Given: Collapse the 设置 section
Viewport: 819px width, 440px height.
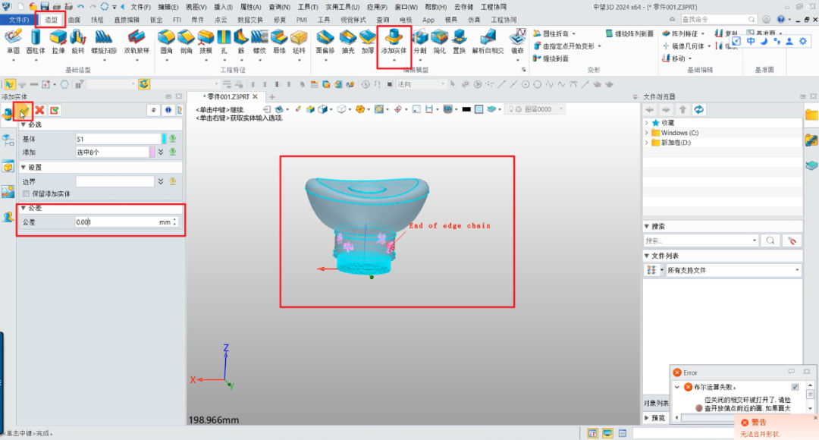Looking at the screenshot, I should coord(23,167).
